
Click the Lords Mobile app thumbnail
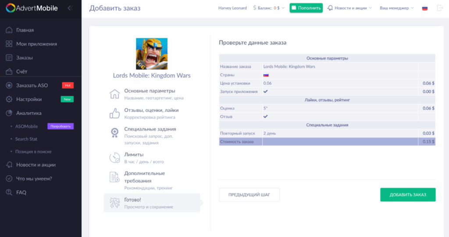[x=152, y=54]
